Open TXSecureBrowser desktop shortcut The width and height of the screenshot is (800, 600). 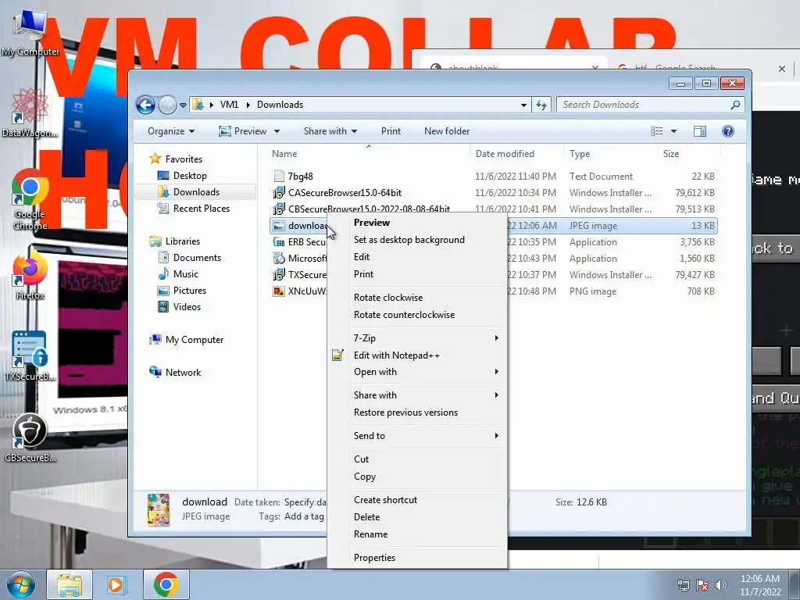pyautogui.click(x=30, y=356)
